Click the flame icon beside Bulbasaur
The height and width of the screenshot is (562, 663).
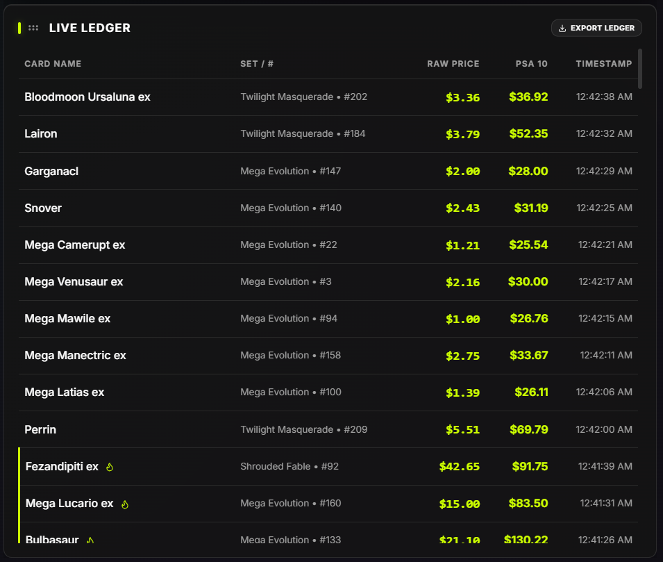point(90,540)
